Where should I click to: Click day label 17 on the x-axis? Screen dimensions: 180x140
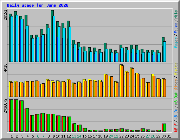tap(95, 136)
